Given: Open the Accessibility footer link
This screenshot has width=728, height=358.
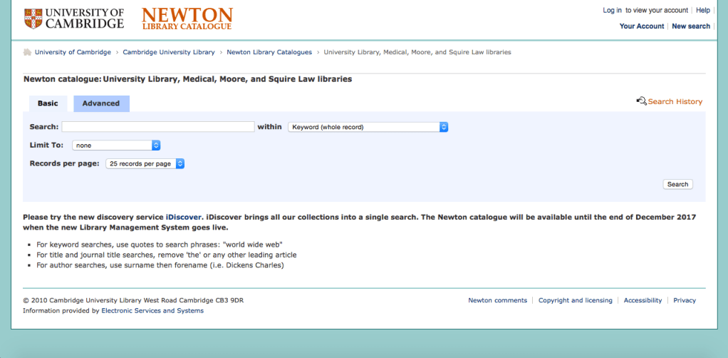Looking at the screenshot, I should (x=643, y=300).
